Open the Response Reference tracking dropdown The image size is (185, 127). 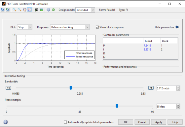pos(70,27)
